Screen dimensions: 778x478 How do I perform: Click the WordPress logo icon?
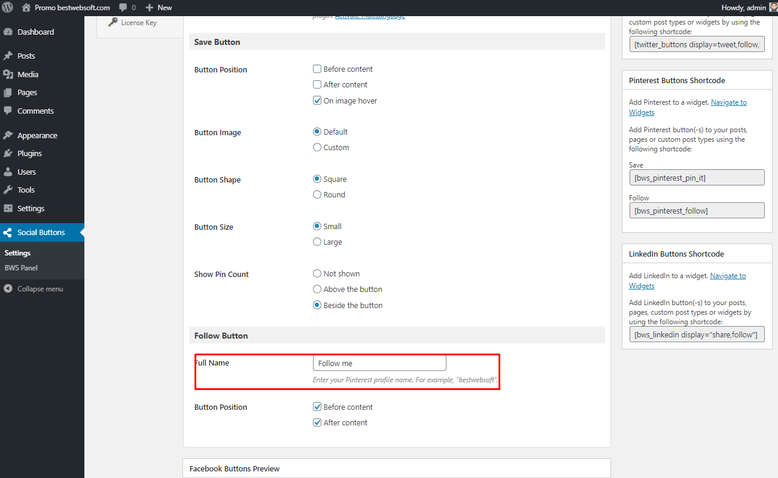click(x=8, y=8)
